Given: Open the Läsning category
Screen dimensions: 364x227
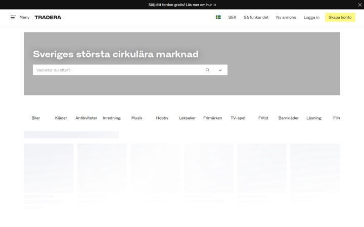Looking at the screenshot, I should pyautogui.click(x=314, y=118).
